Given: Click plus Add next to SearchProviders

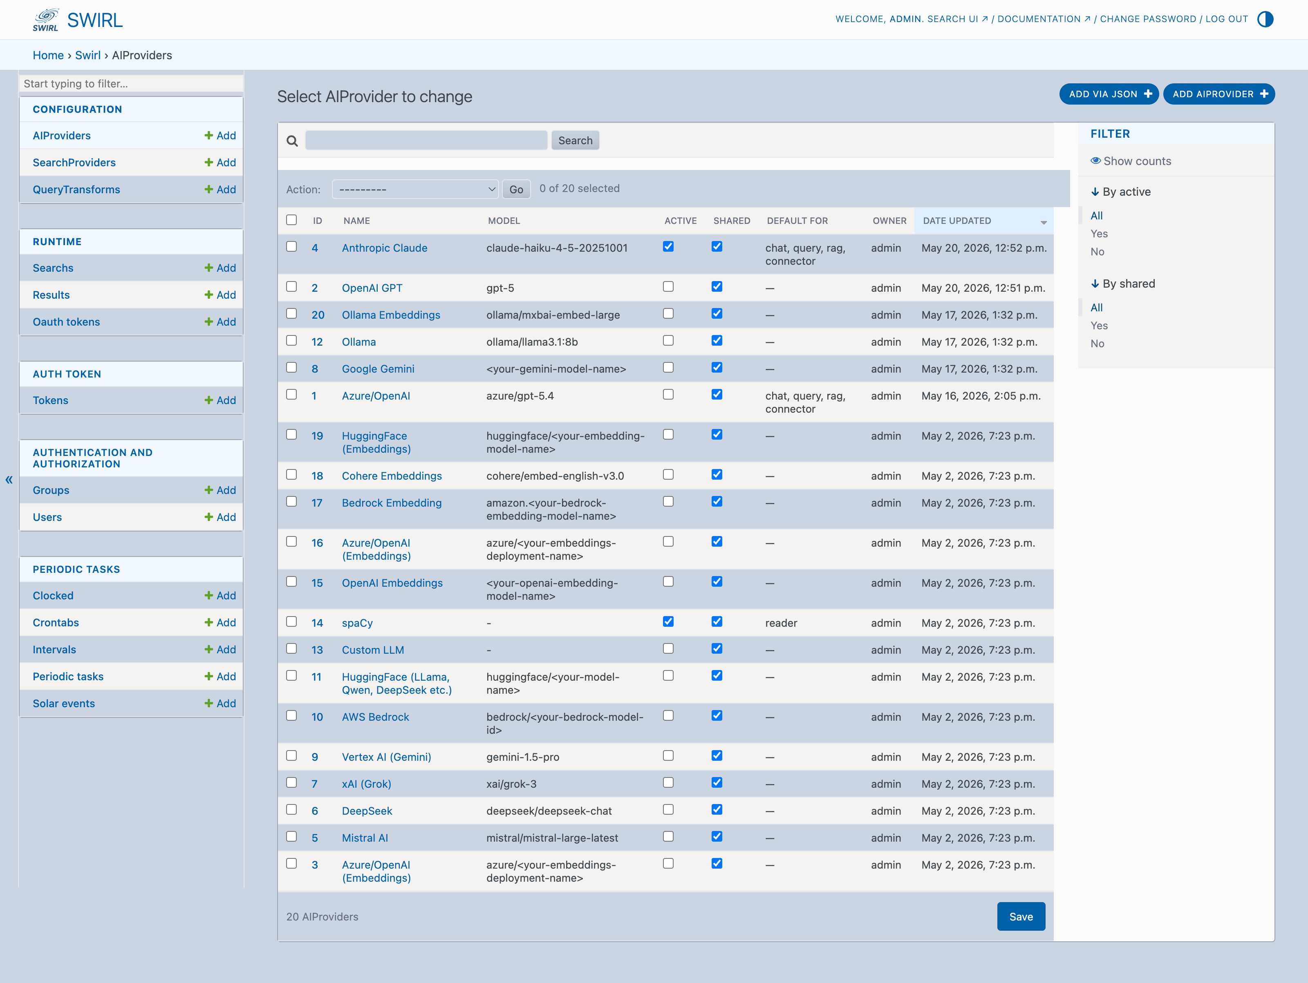Looking at the screenshot, I should 220,163.
